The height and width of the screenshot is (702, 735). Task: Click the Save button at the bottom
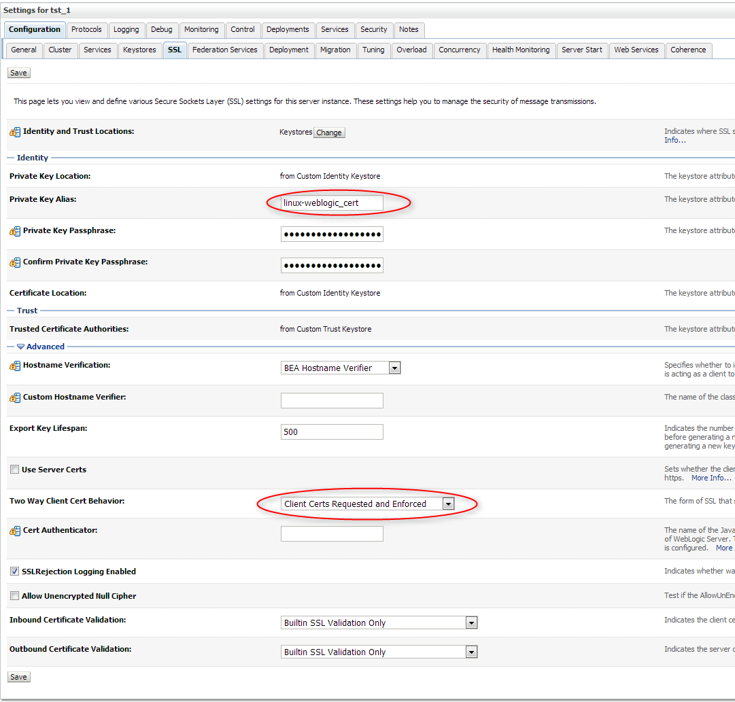coord(18,676)
